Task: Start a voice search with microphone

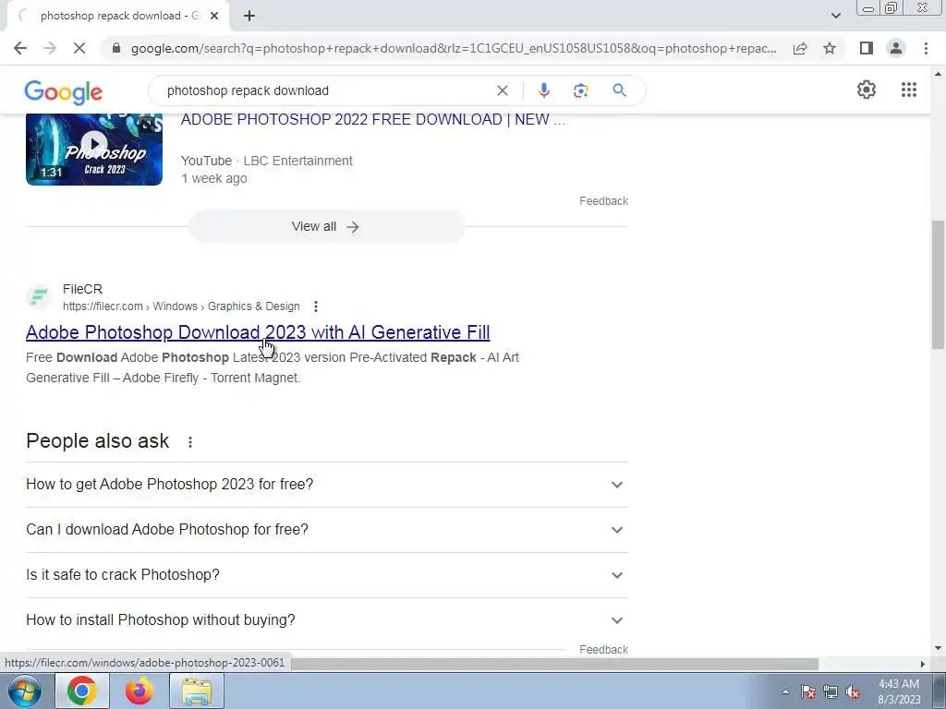Action: point(543,90)
